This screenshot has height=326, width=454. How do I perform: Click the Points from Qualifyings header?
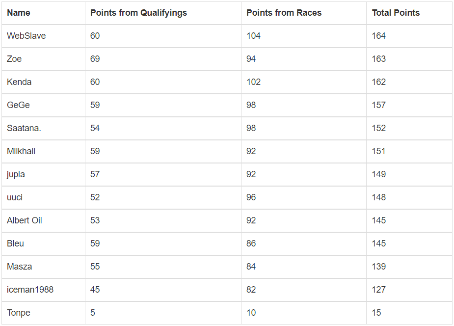[x=138, y=13]
